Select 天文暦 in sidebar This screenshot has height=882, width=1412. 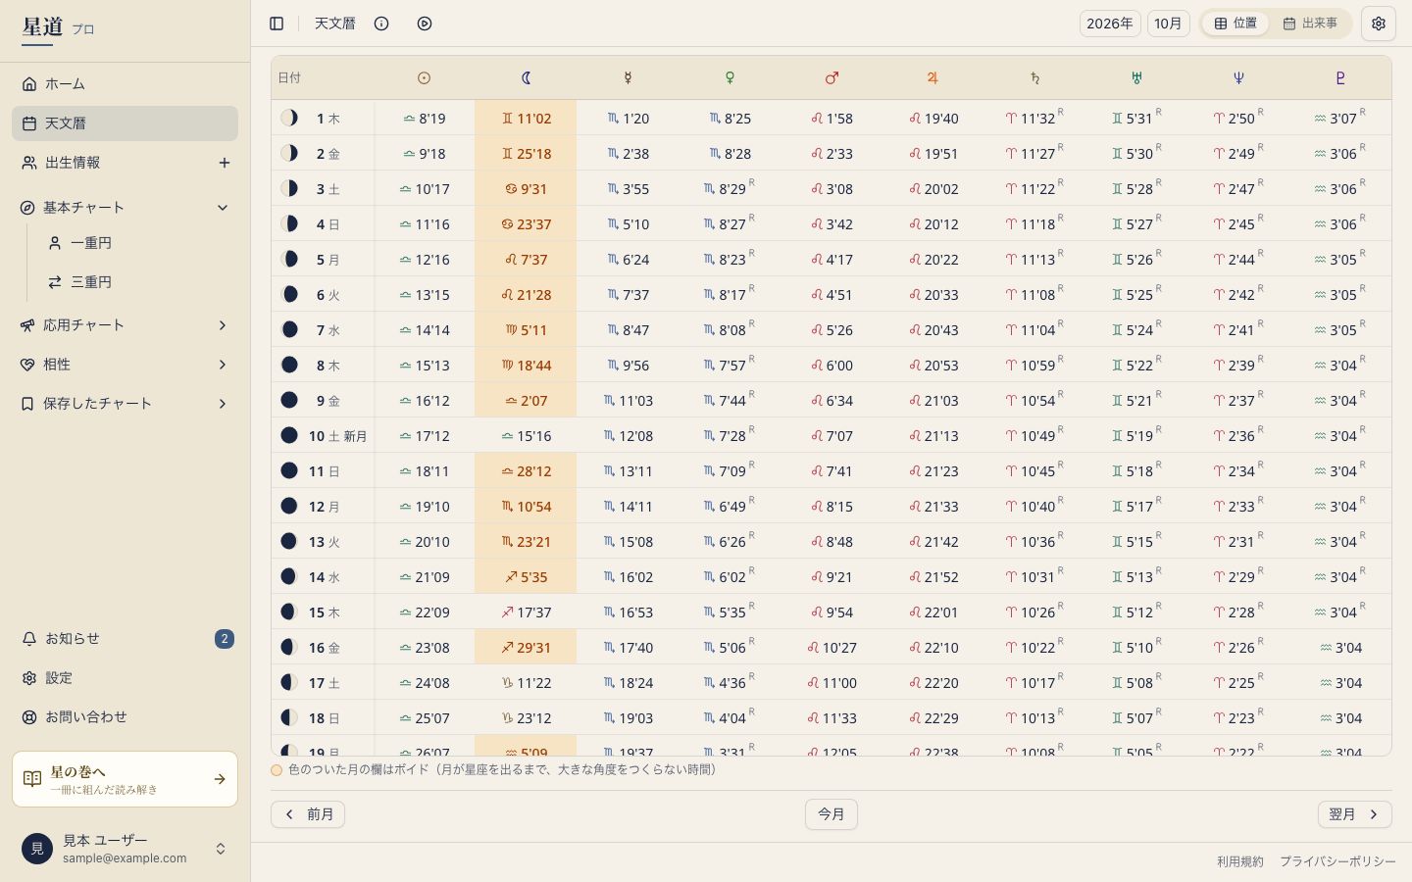(x=125, y=123)
